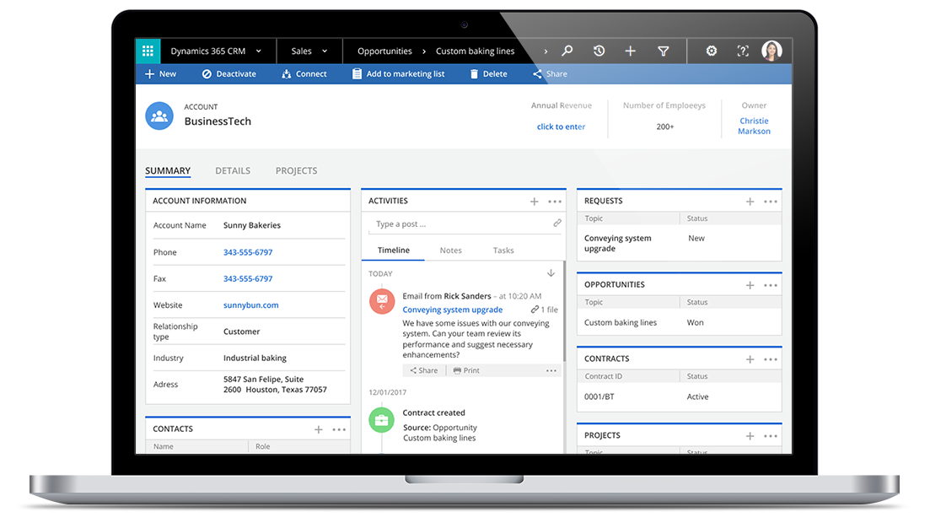Open recent items history icon
Viewport: 930px width, 523px height.
(x=599, y=51)
